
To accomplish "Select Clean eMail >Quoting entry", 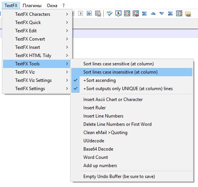I will [x=132, y=133].
